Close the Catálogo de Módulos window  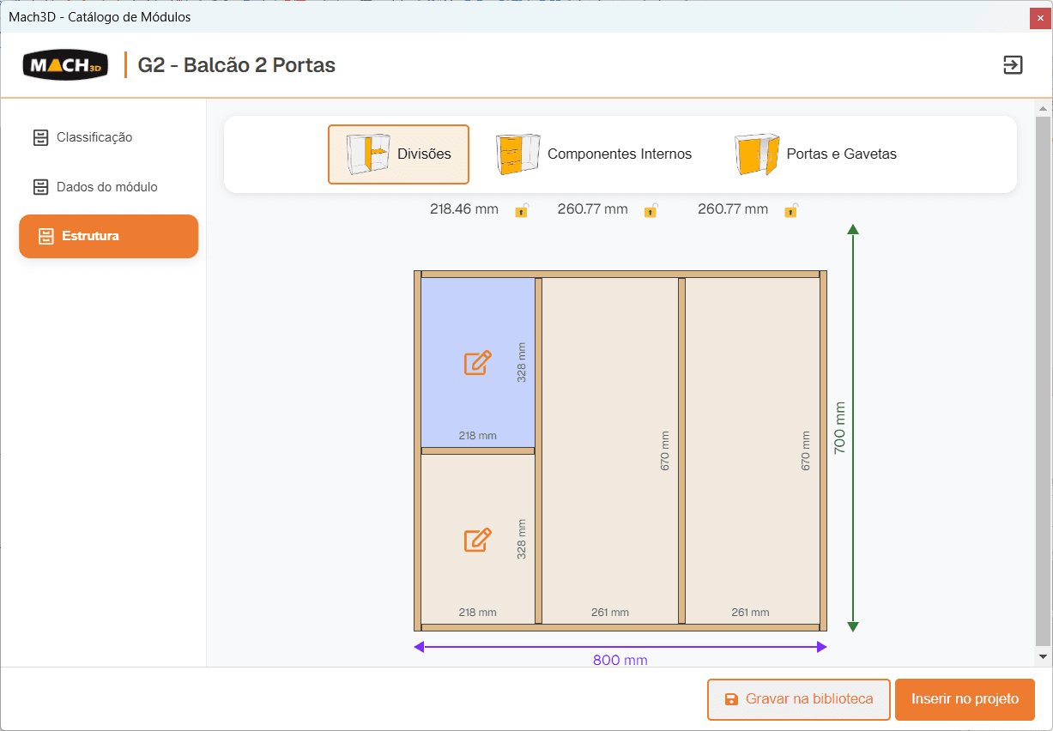tap(1041, 17)
